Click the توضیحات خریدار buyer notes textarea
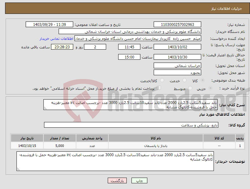 [115, 161]
